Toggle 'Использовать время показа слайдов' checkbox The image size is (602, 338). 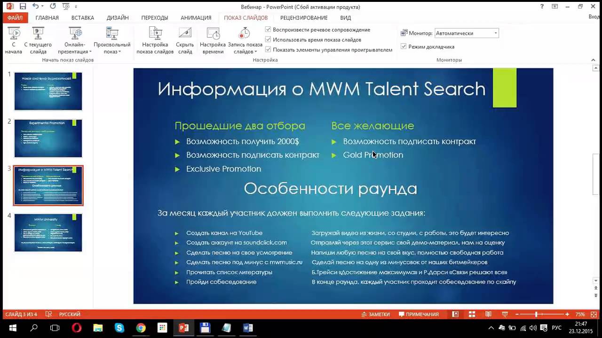click(x=268, y=40)
